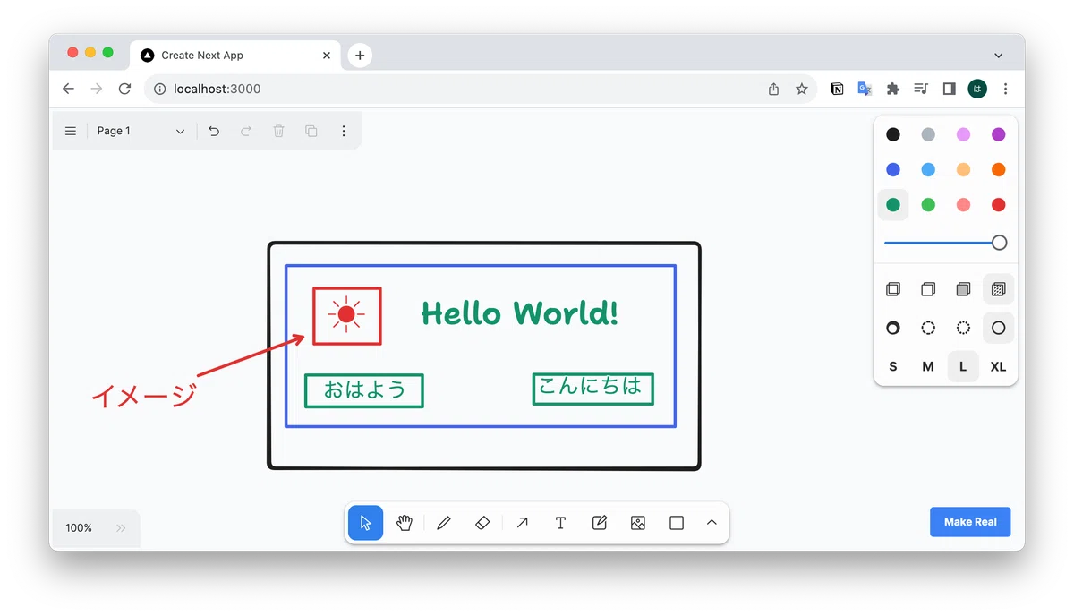
Task: Open the Extensions puzzle icon
Action: point(892,89)
